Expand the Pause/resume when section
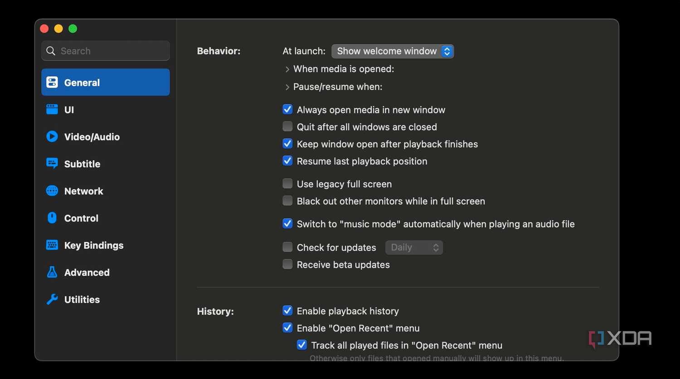The image size is (680, 379). pyautogui.click(x=287, y=87)
